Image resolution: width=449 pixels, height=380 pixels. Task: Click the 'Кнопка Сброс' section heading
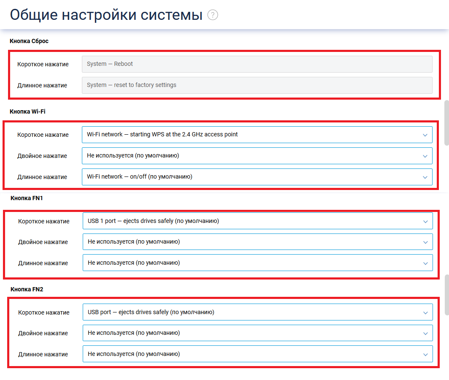[29, 41]
